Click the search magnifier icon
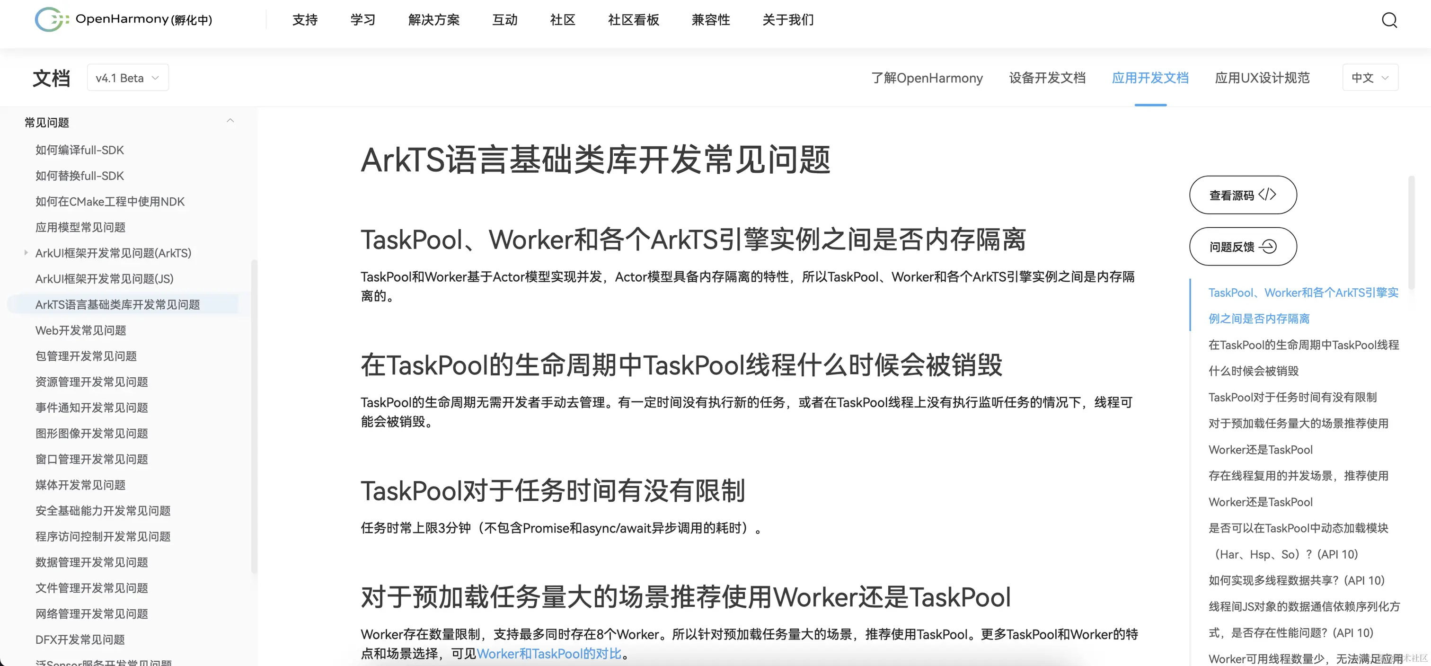 pos(1389,20)
